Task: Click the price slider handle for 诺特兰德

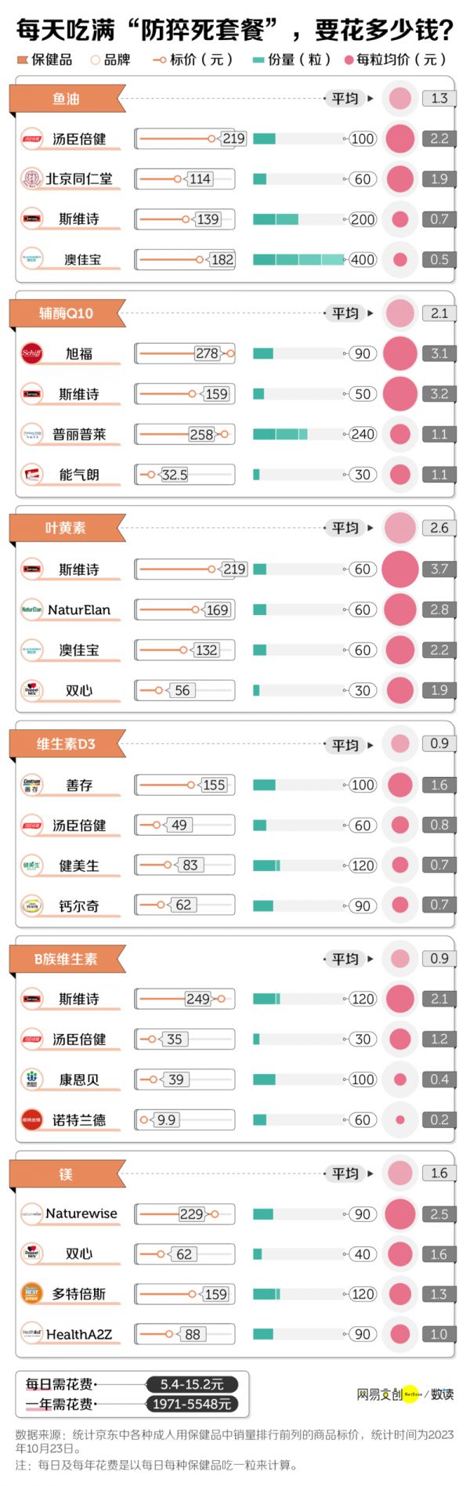Action: [x=143, y=1119]
